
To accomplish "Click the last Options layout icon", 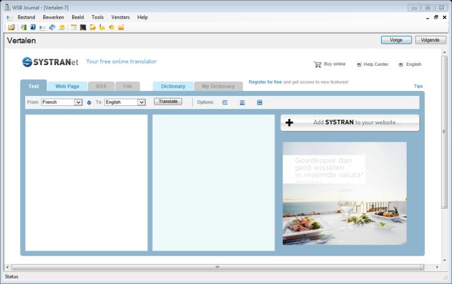I will pyautogui.click(x=259, y=102).
